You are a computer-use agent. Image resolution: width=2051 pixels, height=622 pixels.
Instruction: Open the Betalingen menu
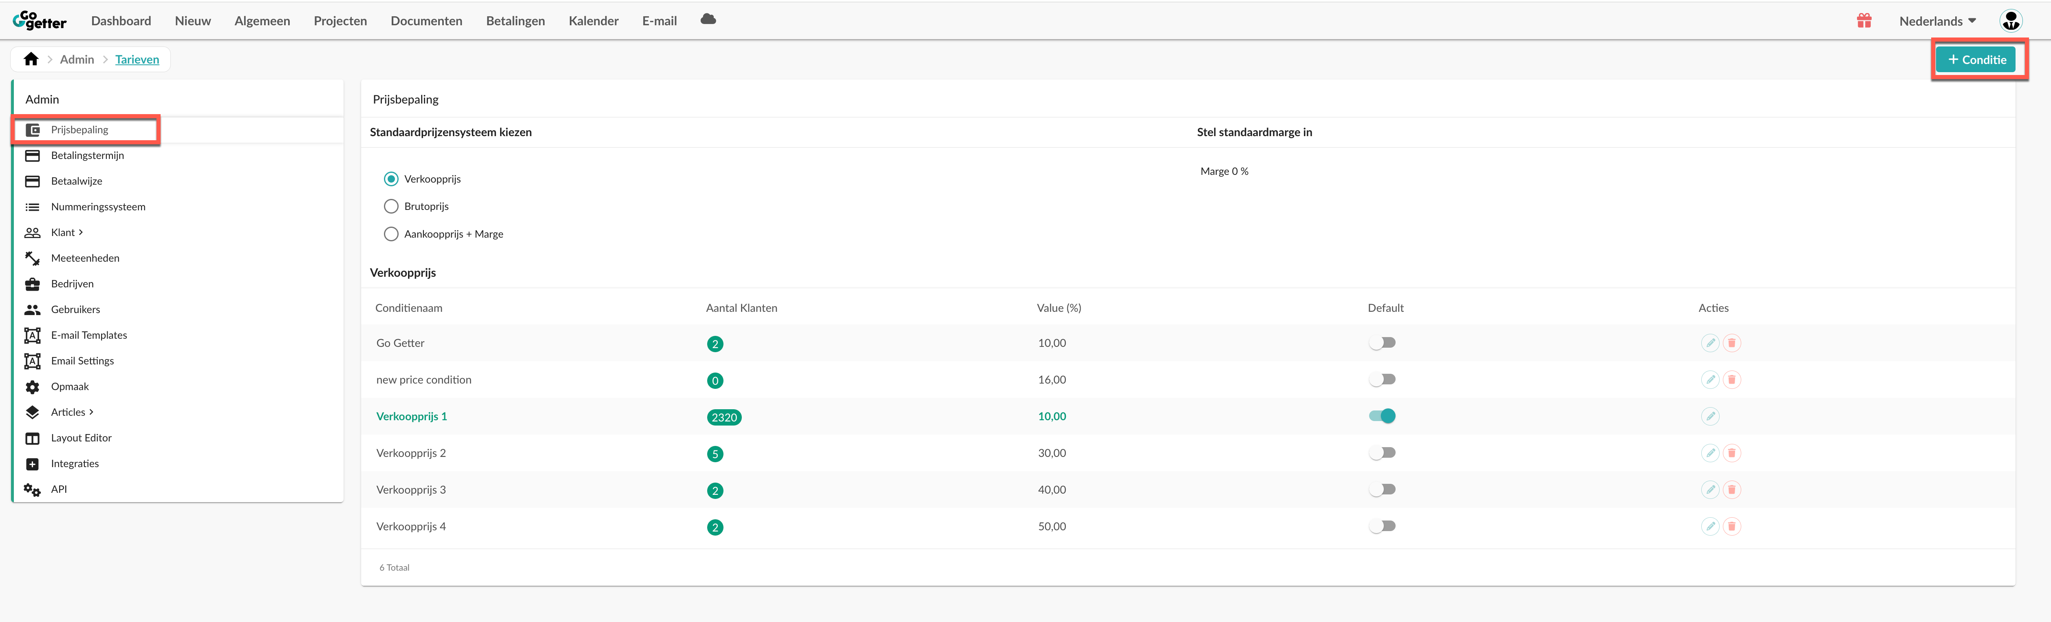[x=515, y=21]
